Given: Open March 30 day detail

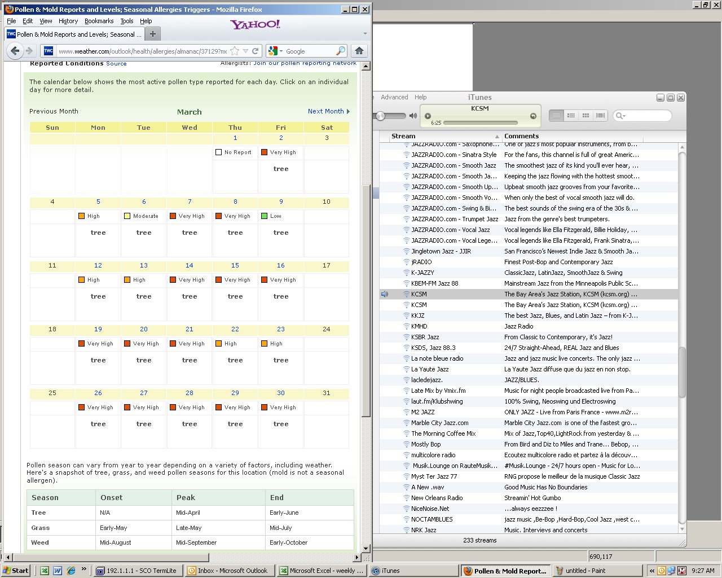Looking at the screenshot, I should [x=281, y=393].
